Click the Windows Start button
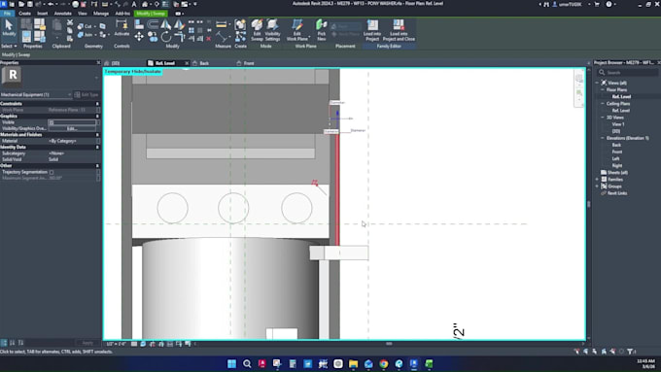 231,363
